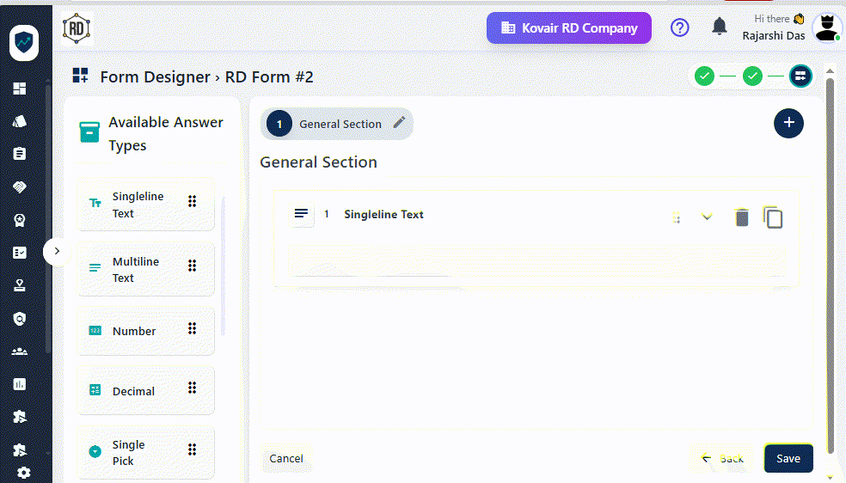This screenshot has height=483, width=846.
Task: Click the shield logo in sidebar
Action: (x=24, y=43)
